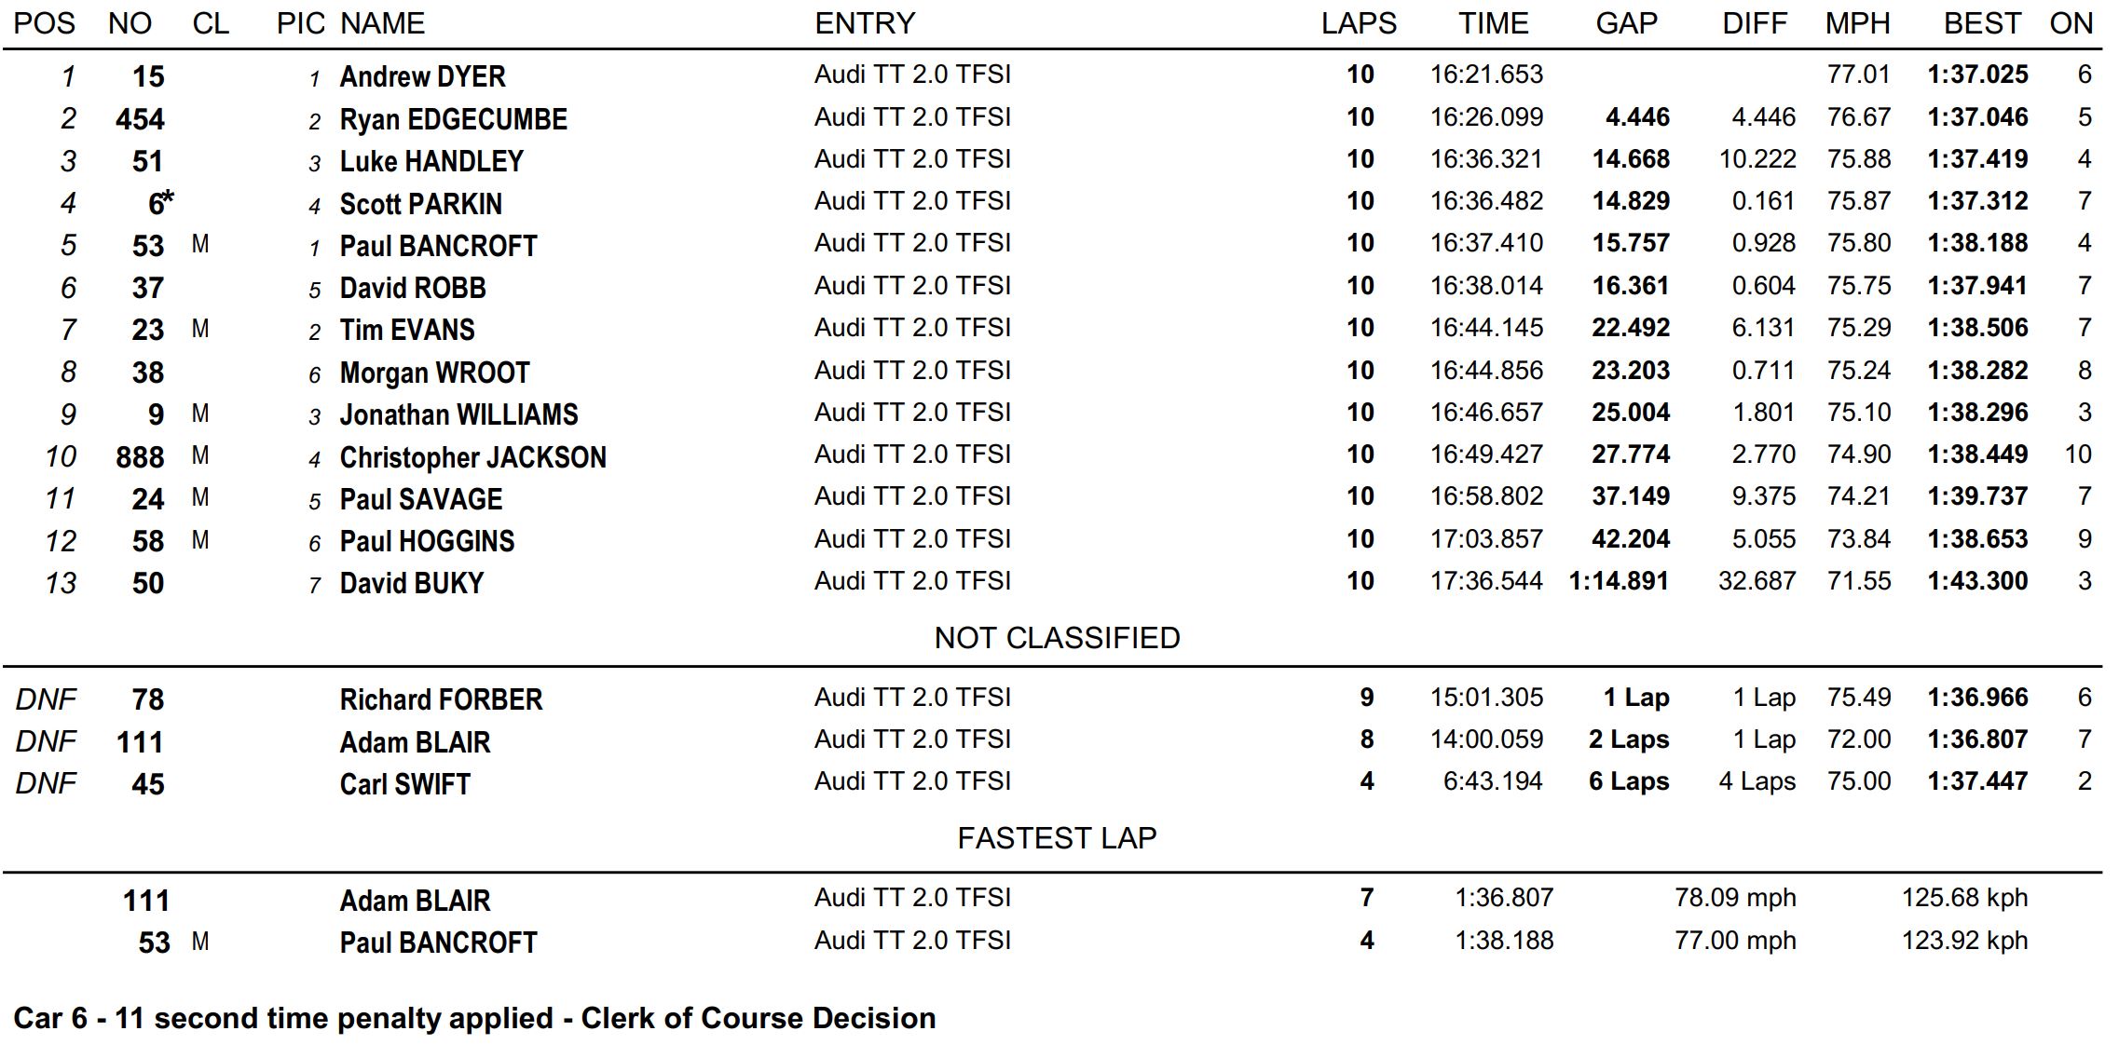Select driver name Andrew DYER
Viewport: 2119px width, 1058px height.
coord(422,76)
